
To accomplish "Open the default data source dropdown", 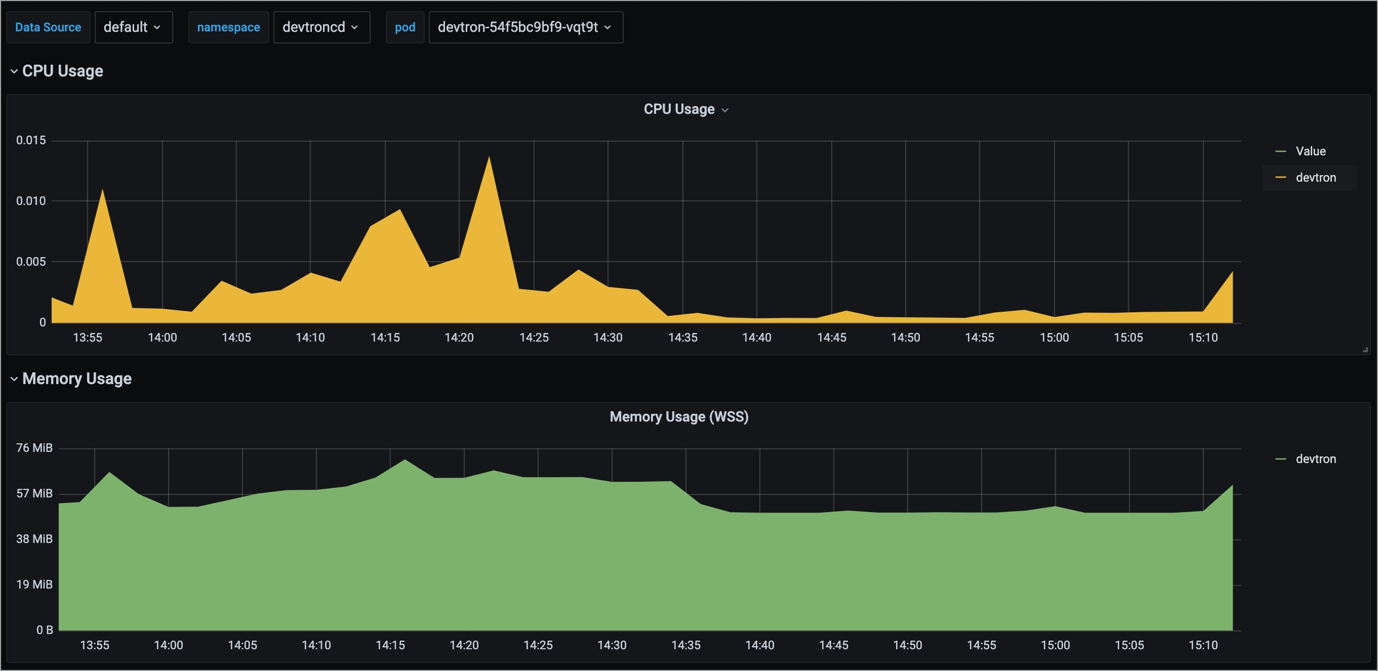I will click(x=133, y=27).
